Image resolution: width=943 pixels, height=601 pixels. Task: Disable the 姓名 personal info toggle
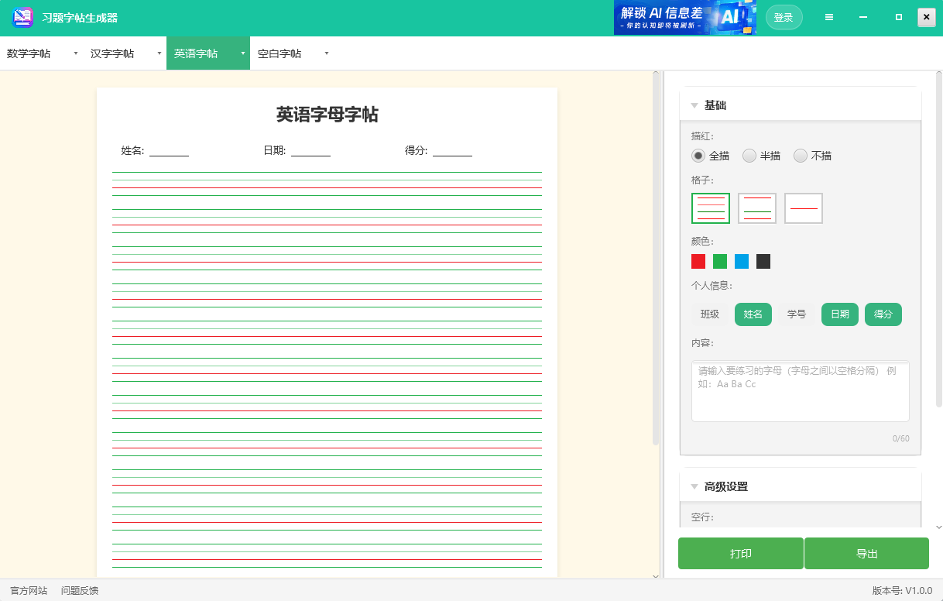[753, 314]
